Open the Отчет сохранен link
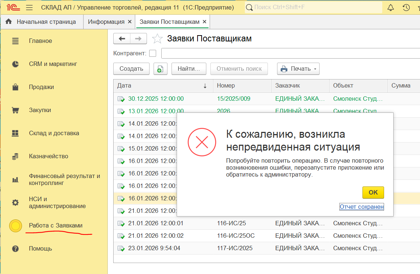This screenshot has width=420, height=274. coord(361,207)
